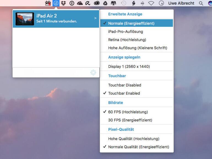Select Hohe Qualität (Hochleistung) pixel quality
This screenshot has height=159, width=212.
137,139
